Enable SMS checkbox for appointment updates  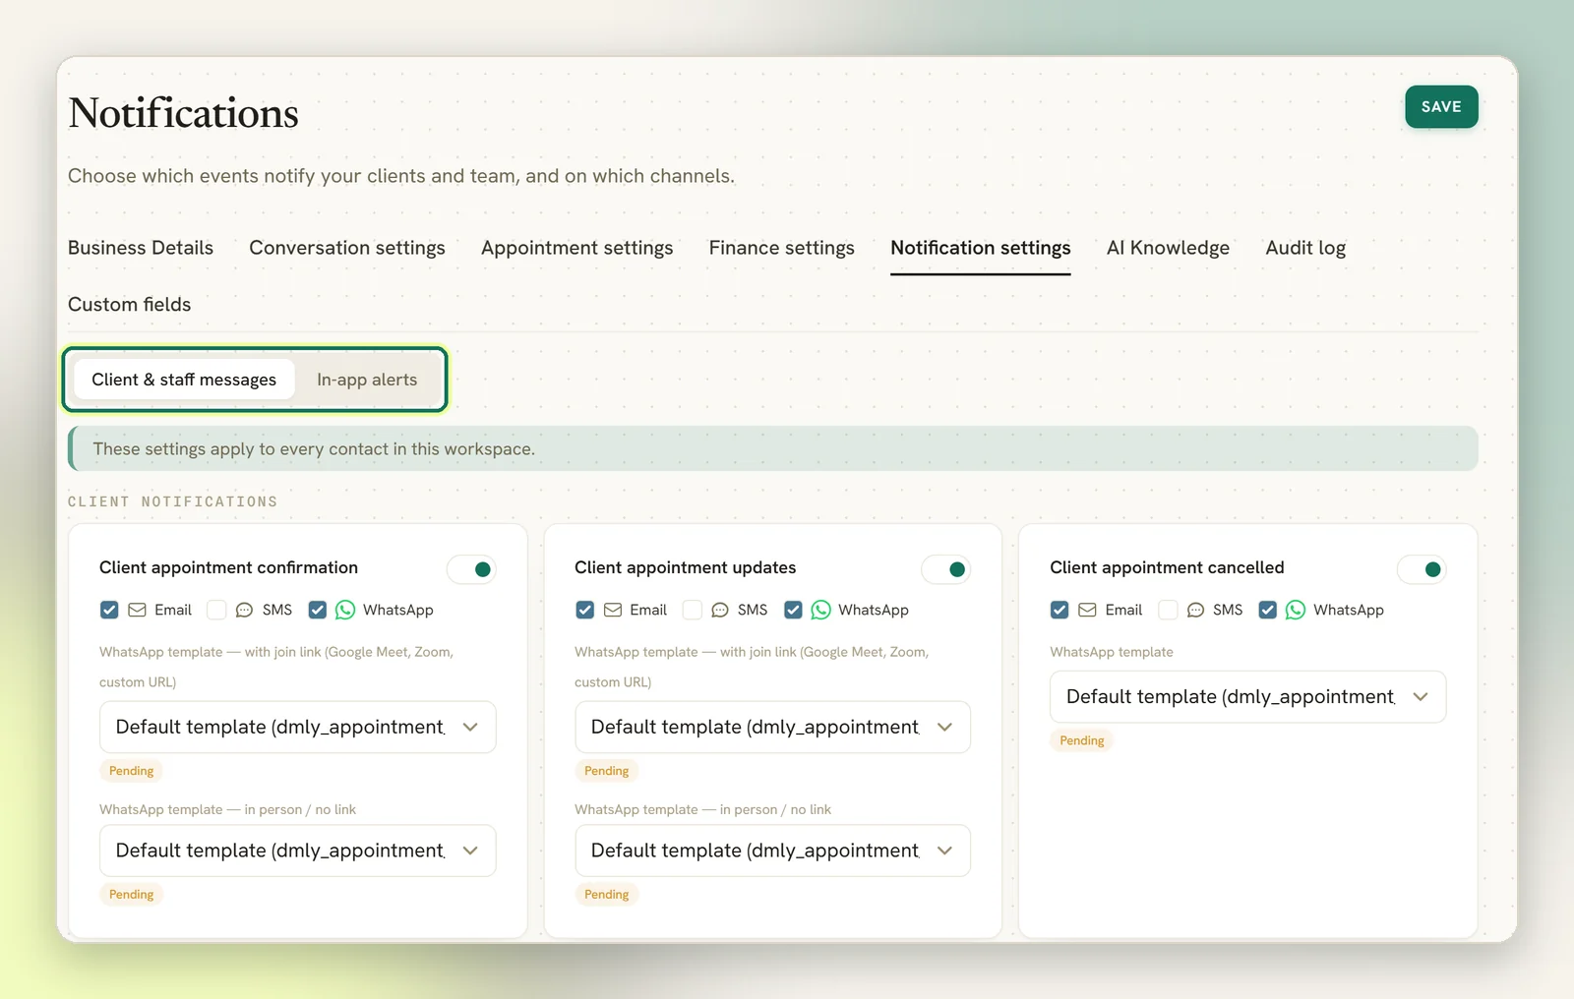pyautogui.click(x=693, y=610)
